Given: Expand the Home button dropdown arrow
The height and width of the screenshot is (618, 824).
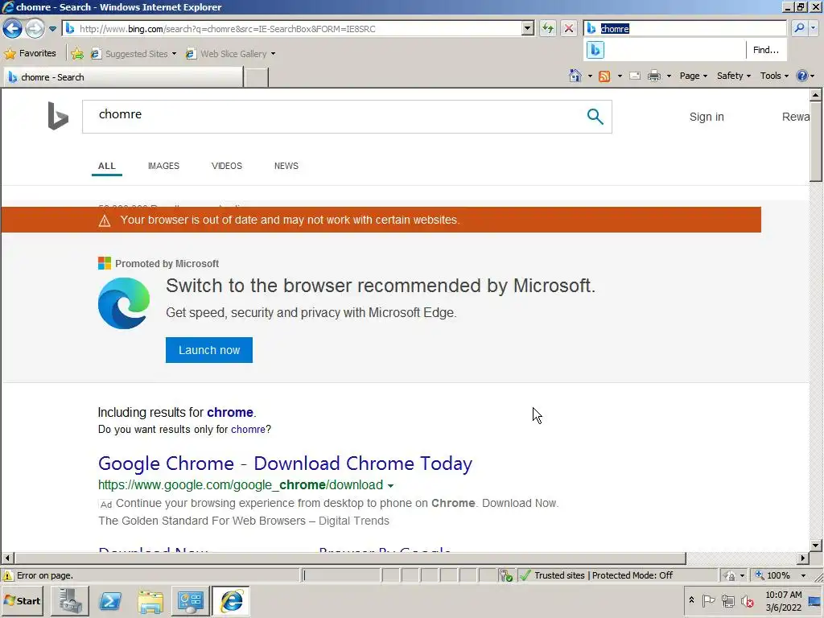Looking at the screenshot, I should coord(590,76).
